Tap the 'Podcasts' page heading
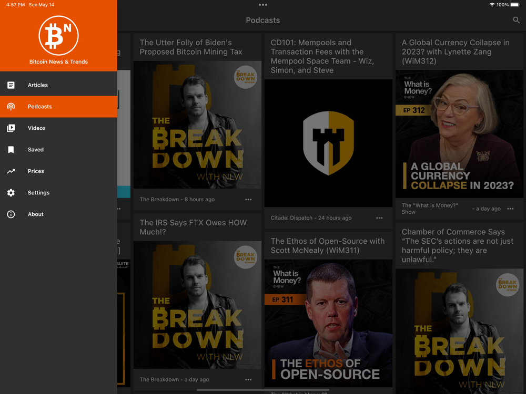Image resolution: width=526 pixels, height=394 pixels. point(262,20)
